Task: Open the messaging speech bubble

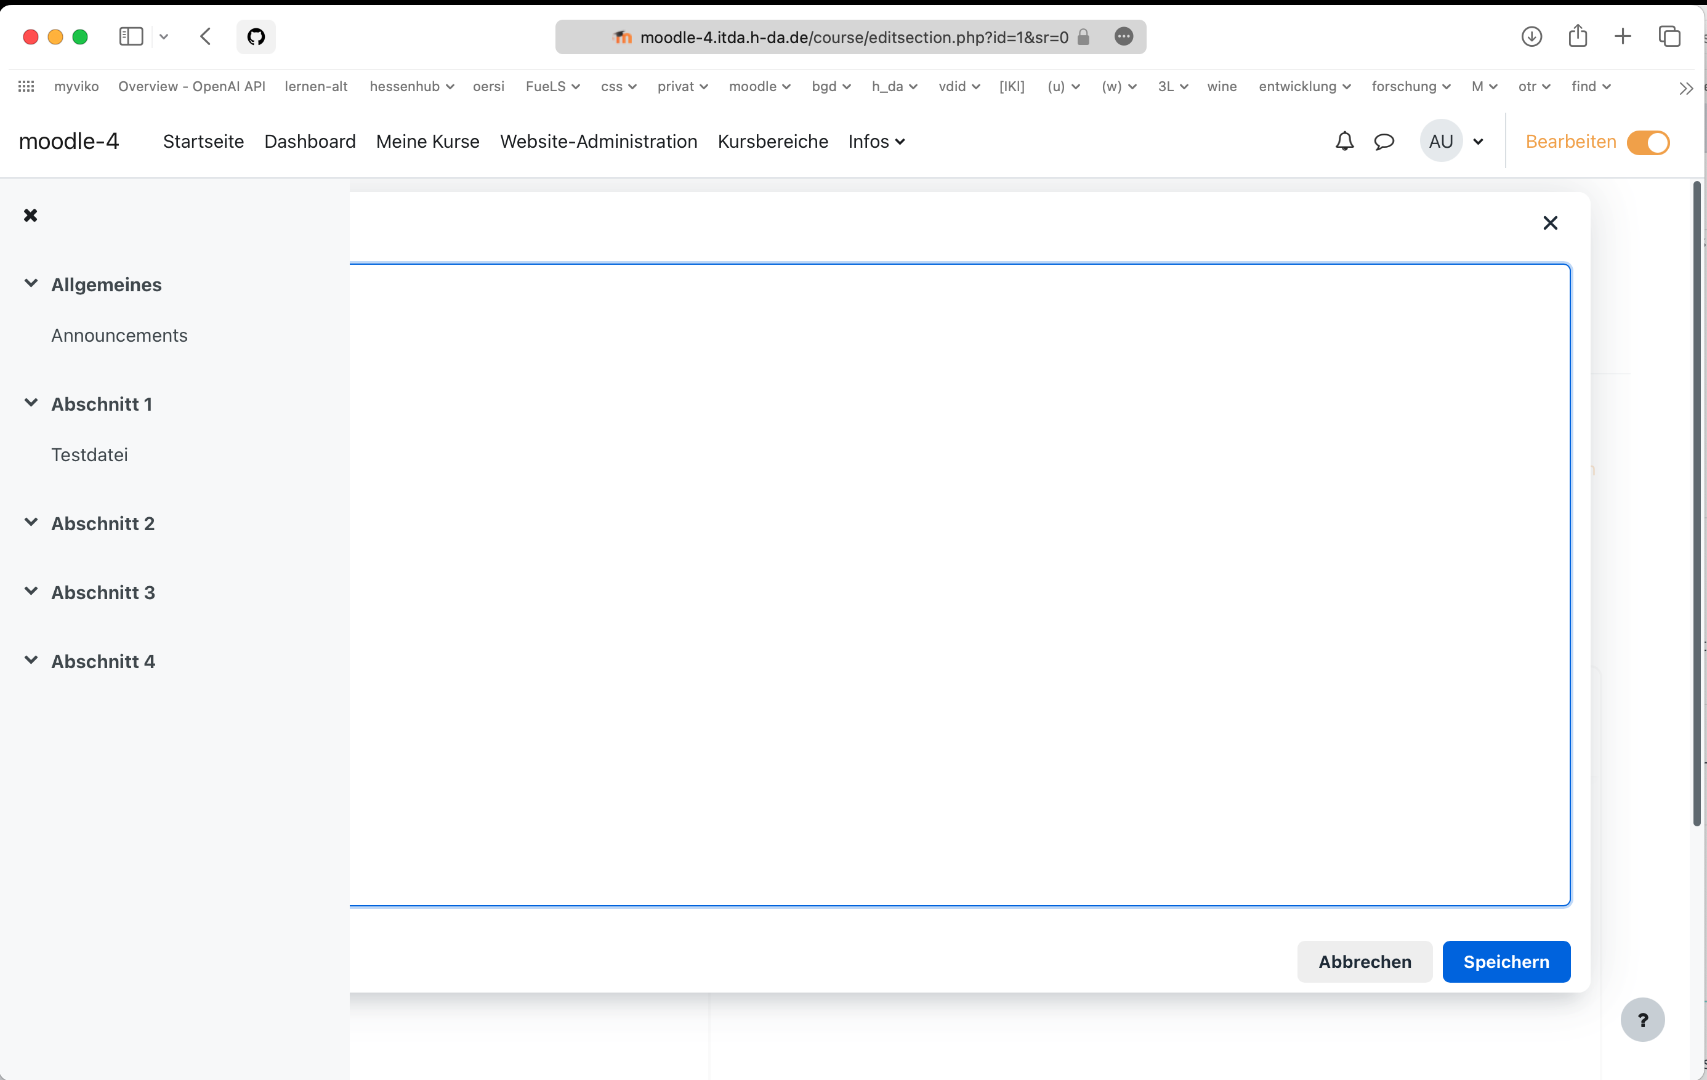Action: click(1384, 142)
